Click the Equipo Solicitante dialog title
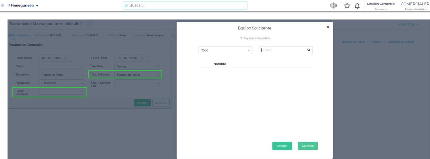Screen dimensions: 430x159 click(255, 28)
